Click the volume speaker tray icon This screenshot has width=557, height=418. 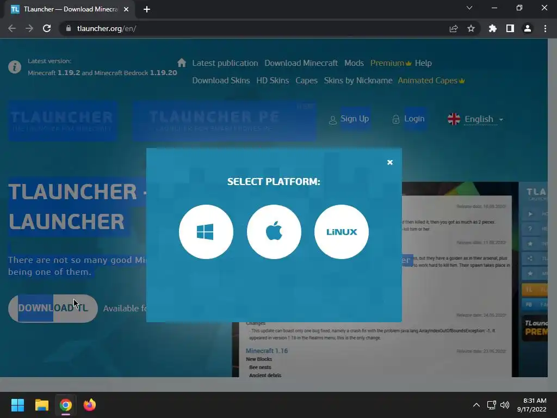click(504, 405)
